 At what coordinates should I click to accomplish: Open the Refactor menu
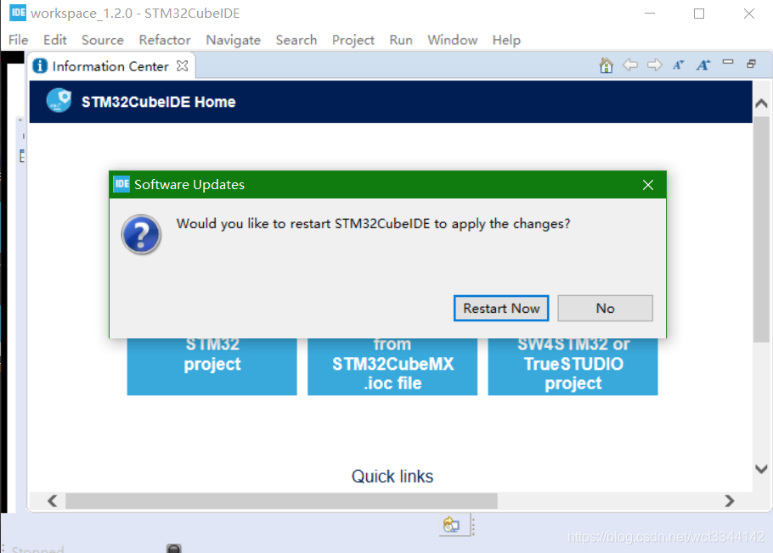165,40
